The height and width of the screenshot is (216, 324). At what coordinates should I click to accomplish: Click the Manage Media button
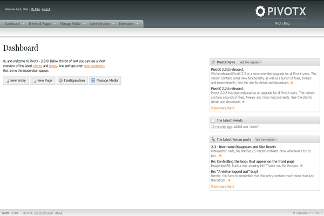point(105,80)
